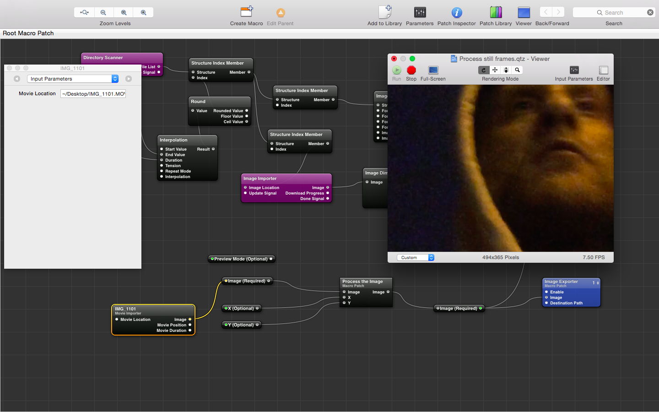Click the Rounded Value output port on Round

click(247, 111)
